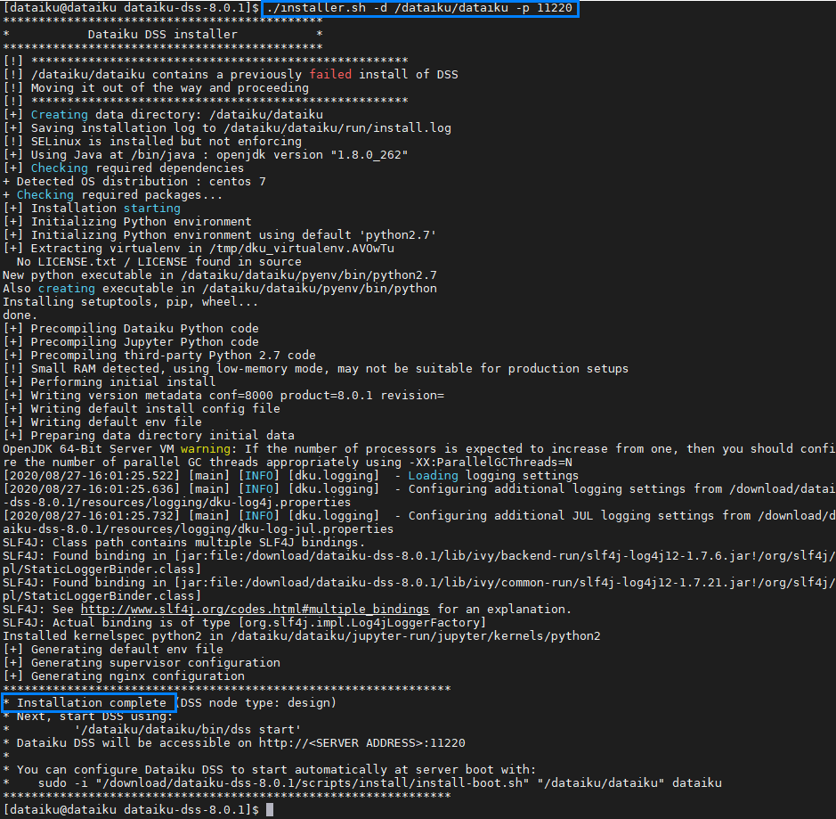Click 'Also creating executable' pyenv/bin/python line

pyautogui.click(x=220, y=288)
